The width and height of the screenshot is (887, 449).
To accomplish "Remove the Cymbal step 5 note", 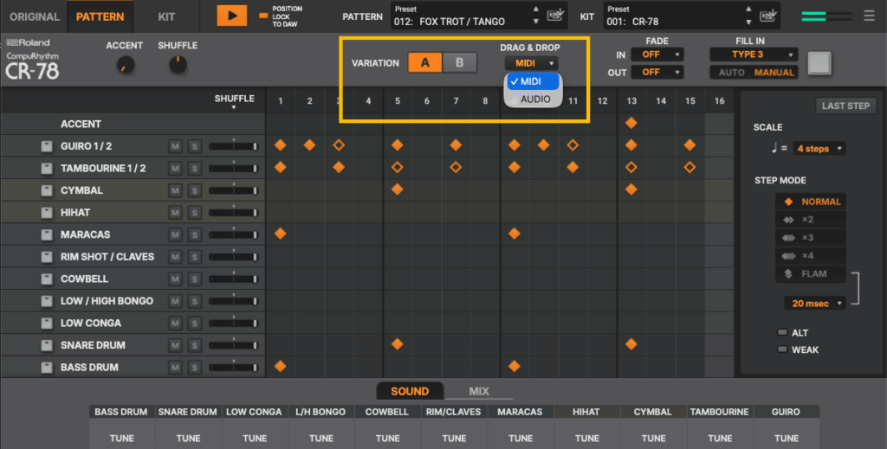I will point(397,189).
